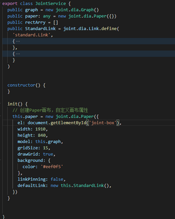The height and width of the screenshot is (219, 175).
Task: Click the 'gridSize: 15' line
Action: coord(34,148)
